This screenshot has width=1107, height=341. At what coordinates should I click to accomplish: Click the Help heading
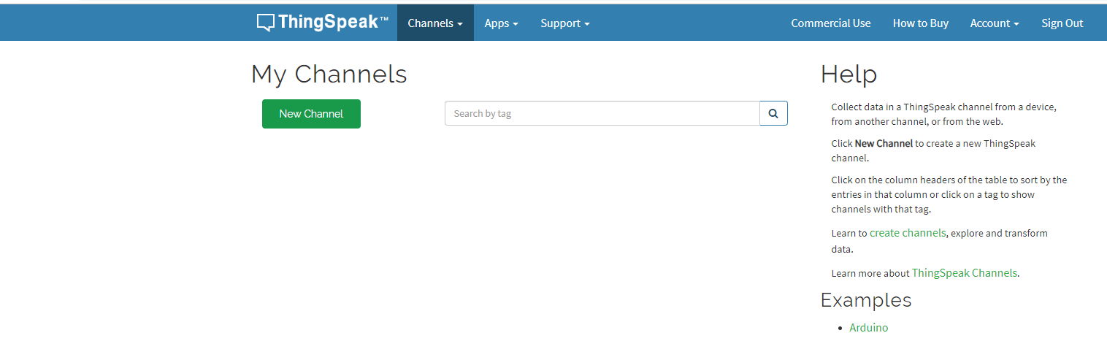849,74
